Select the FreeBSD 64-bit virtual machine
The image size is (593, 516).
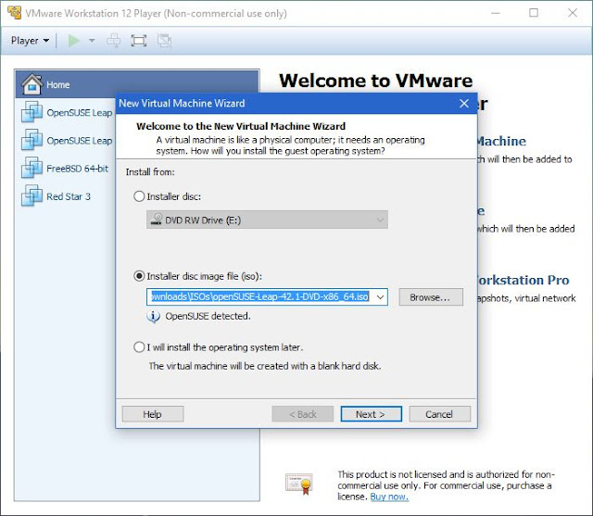pos(66,169)
